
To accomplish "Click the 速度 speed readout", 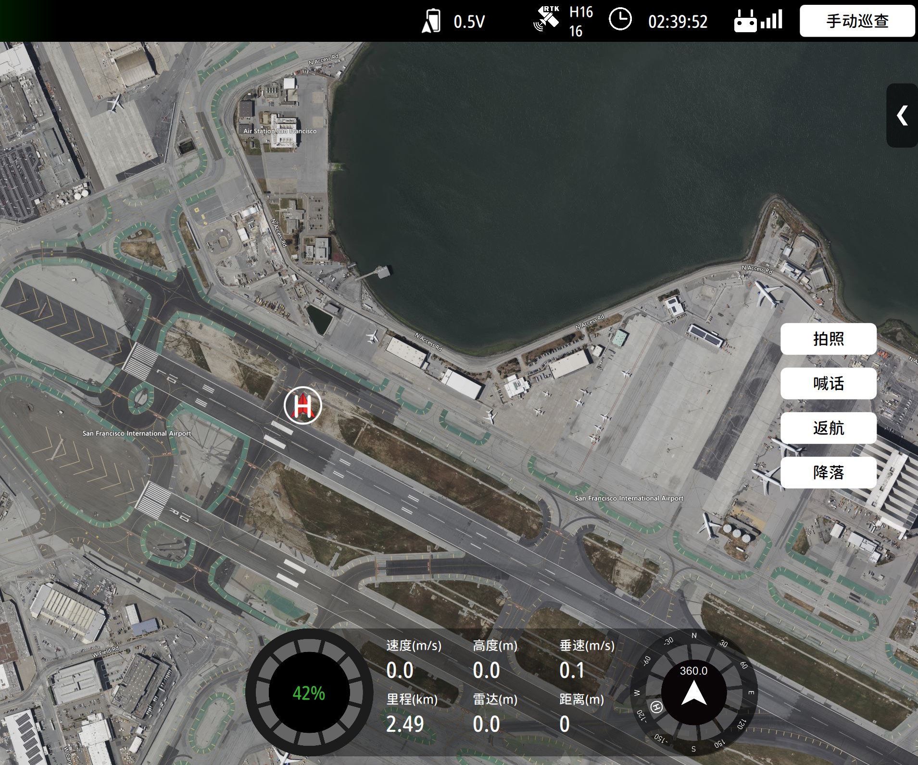I will click(x=400, y=670).
